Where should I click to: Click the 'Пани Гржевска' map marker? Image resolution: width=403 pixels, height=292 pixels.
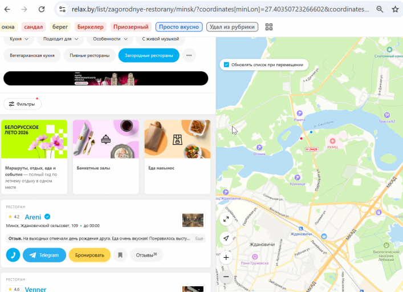coord(255,257)
